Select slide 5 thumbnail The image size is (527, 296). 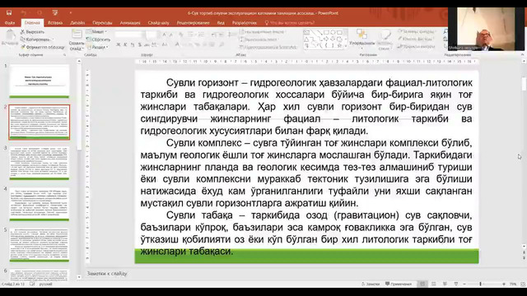[x=40, y=245]
